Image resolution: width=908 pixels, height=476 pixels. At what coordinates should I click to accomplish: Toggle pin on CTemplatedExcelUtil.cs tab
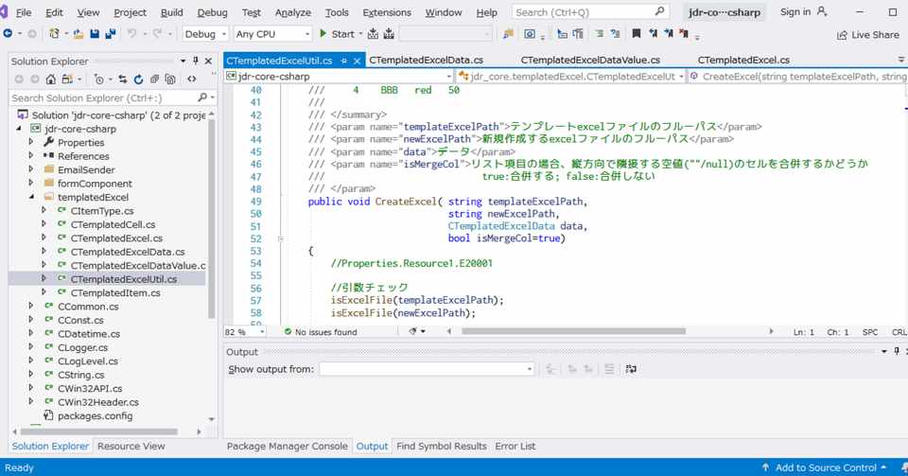[344, 61]
